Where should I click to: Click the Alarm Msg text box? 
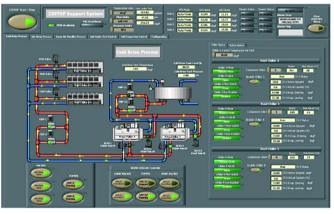[x=290, y=32]
